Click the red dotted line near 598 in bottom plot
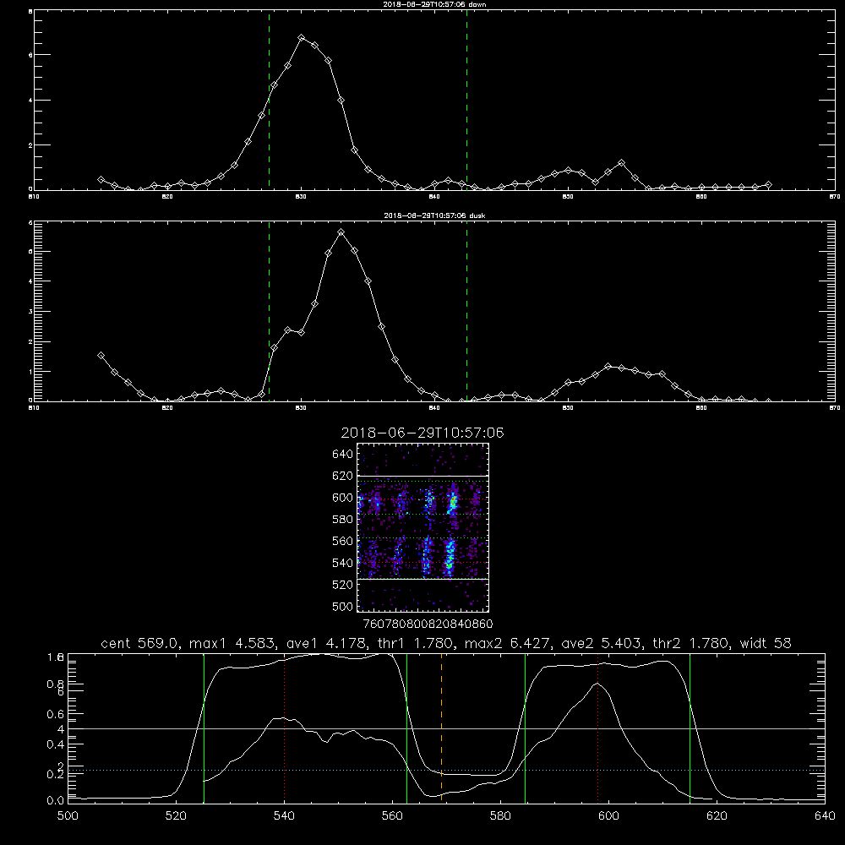 (597, 728)
